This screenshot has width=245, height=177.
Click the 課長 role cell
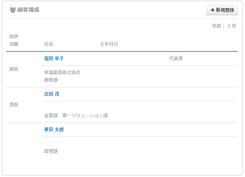coord(14,104)
